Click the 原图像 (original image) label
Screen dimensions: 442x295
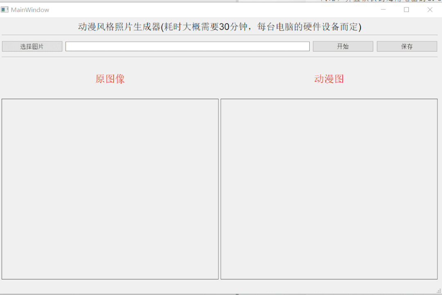pos(109,79)
